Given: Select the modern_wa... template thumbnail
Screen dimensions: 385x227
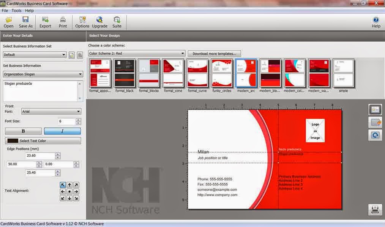Looking at the screenshot, I should 319,73.
